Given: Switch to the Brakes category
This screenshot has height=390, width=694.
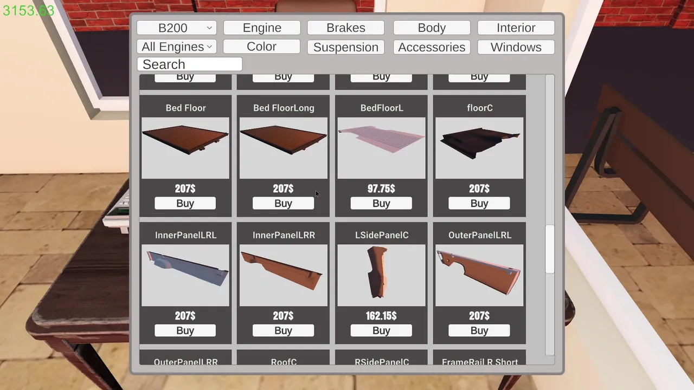Looking at the screenshot, I should click(346, 28).
